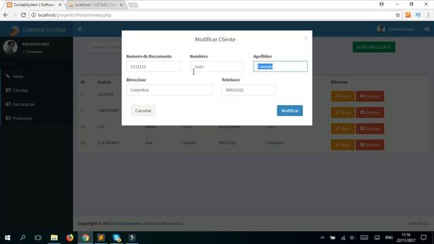
Task: Click the Contab System logo
Action: (37, 30)
